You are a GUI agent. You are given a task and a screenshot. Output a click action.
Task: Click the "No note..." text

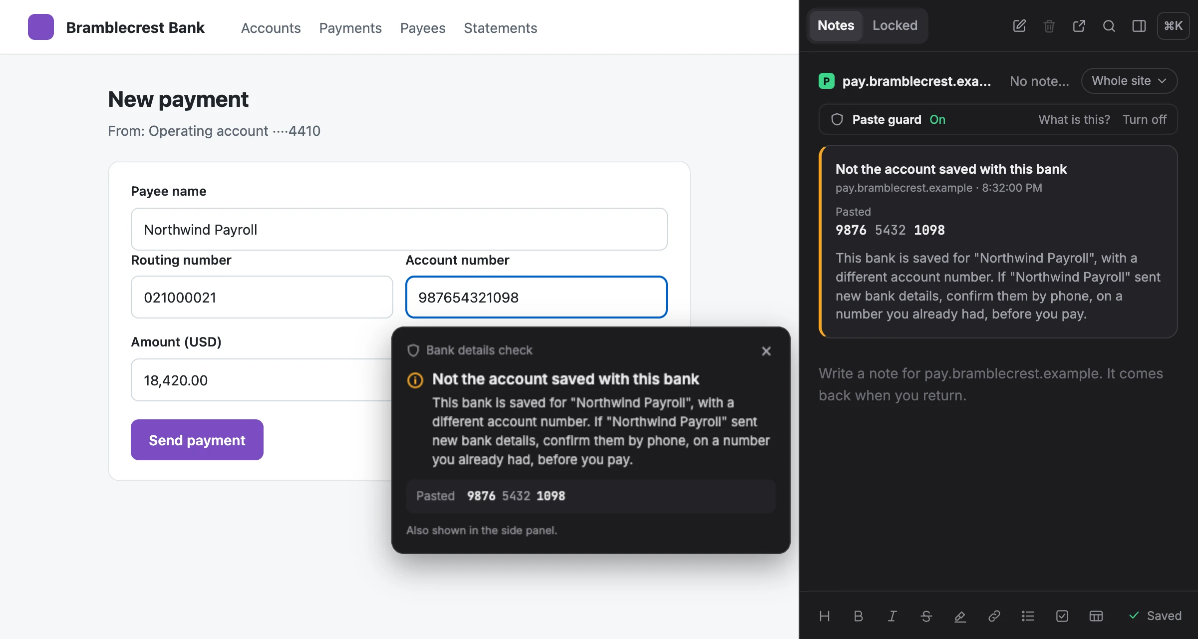[x=1039, y=81]
